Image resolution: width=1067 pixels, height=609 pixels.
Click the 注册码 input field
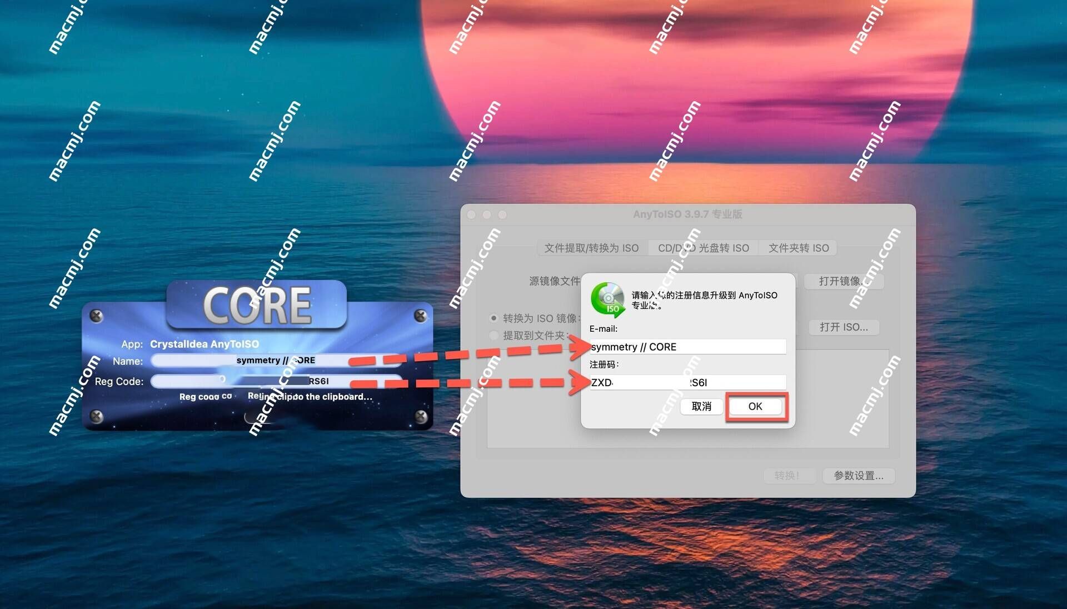(x=685, y=382)
